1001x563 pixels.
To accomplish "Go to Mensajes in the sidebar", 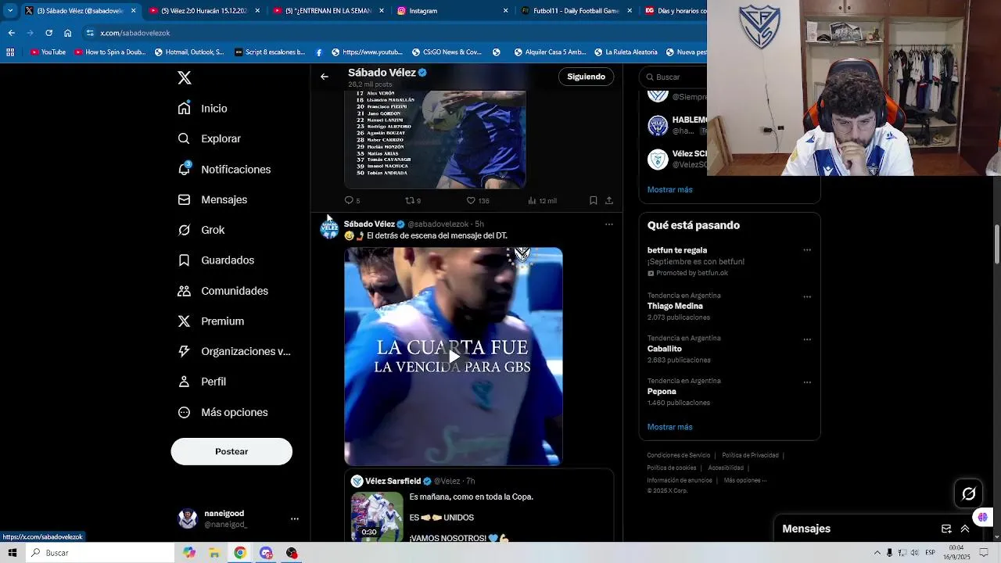I will pos(212,199).
